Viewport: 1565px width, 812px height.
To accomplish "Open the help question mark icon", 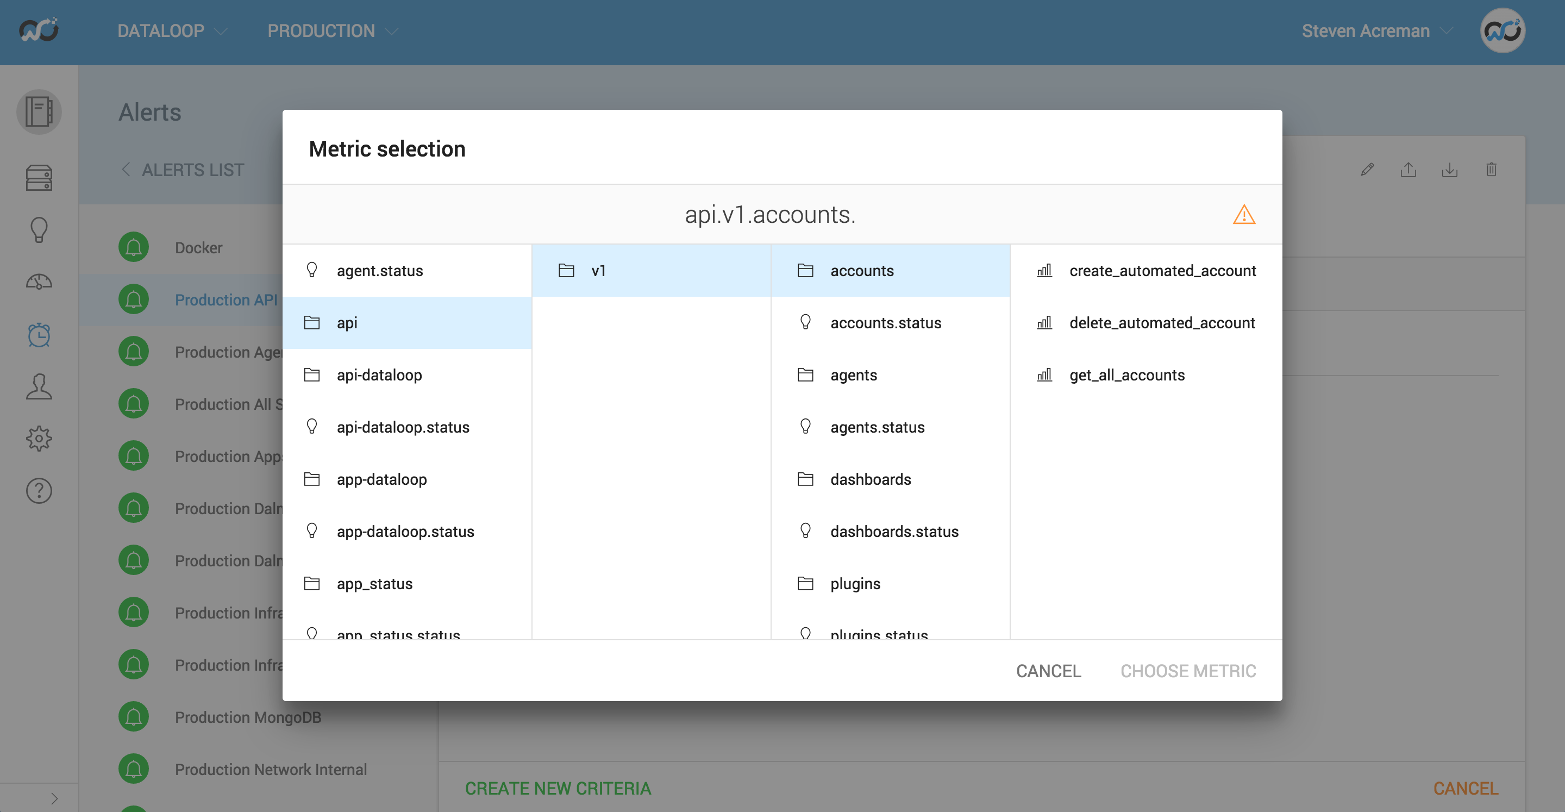I will point(39,490).
